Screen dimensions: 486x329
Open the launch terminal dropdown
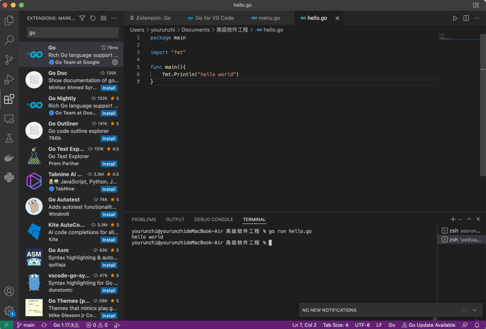pyautogui.click(x=460, y=219)
